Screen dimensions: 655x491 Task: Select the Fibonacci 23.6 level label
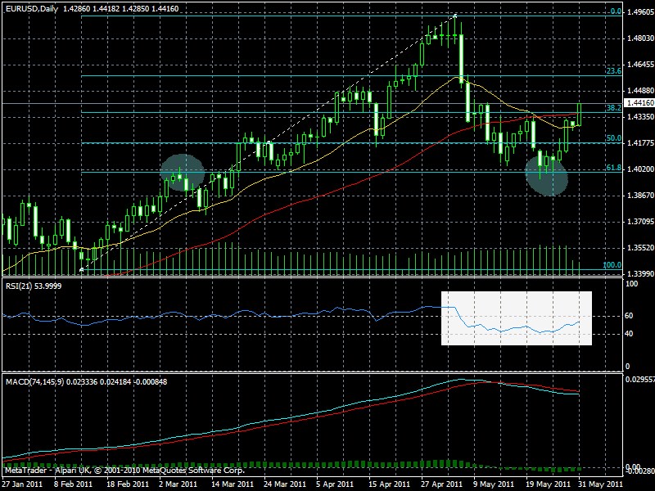pyautogui.click(x=613, y=71)
